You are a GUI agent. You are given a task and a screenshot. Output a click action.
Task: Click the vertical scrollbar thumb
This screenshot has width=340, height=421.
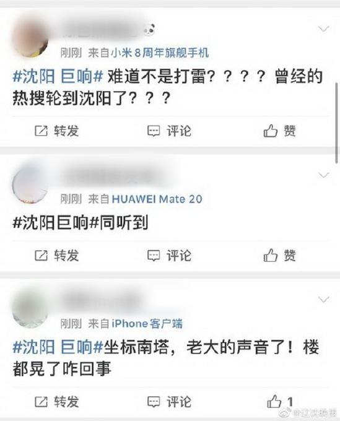336,122
